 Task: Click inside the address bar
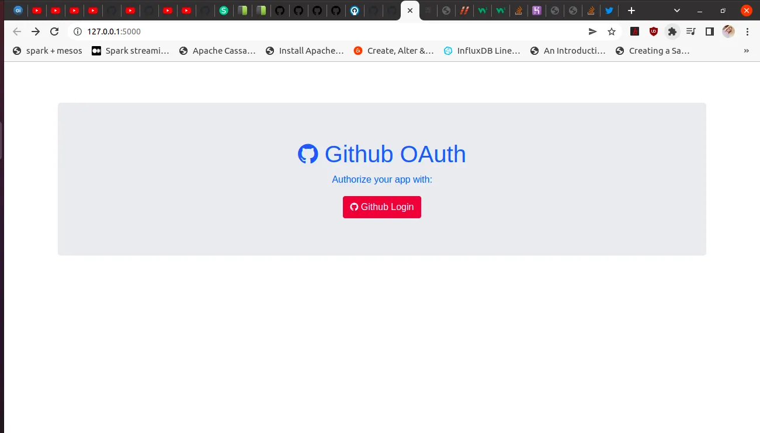[234, 32]
